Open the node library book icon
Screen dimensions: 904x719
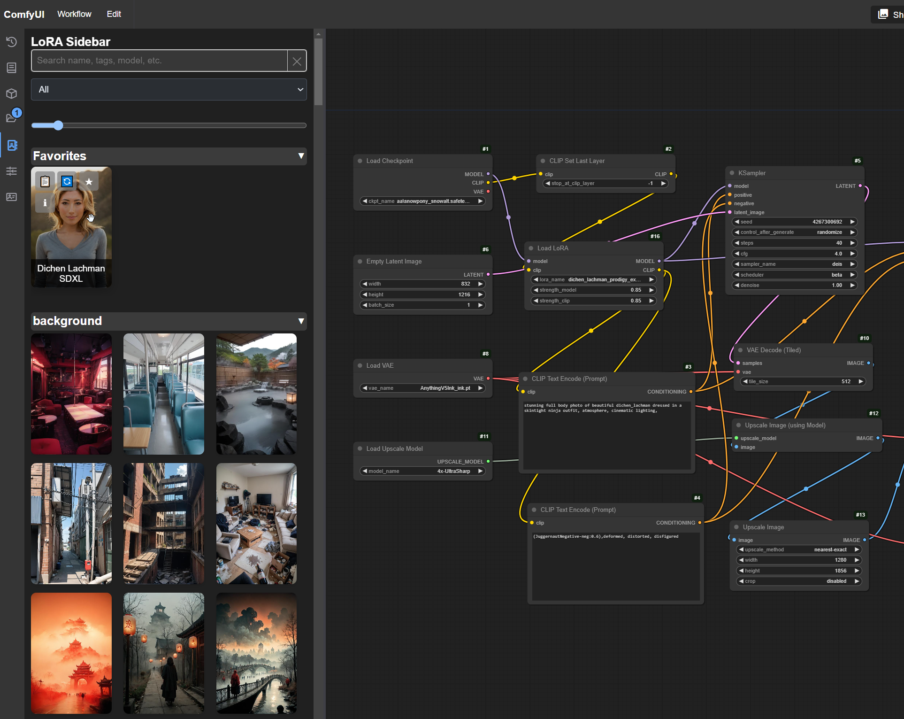(12, 68)
